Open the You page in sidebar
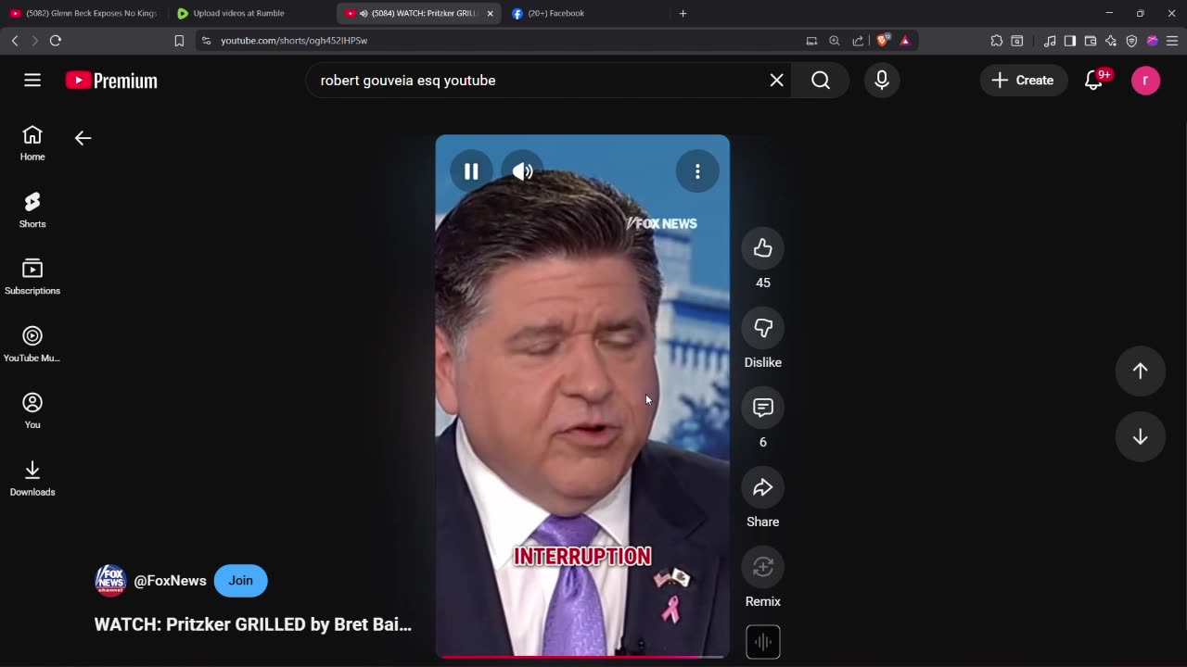The height and width of the screenshot is (667, 1187). coord(32,411)
